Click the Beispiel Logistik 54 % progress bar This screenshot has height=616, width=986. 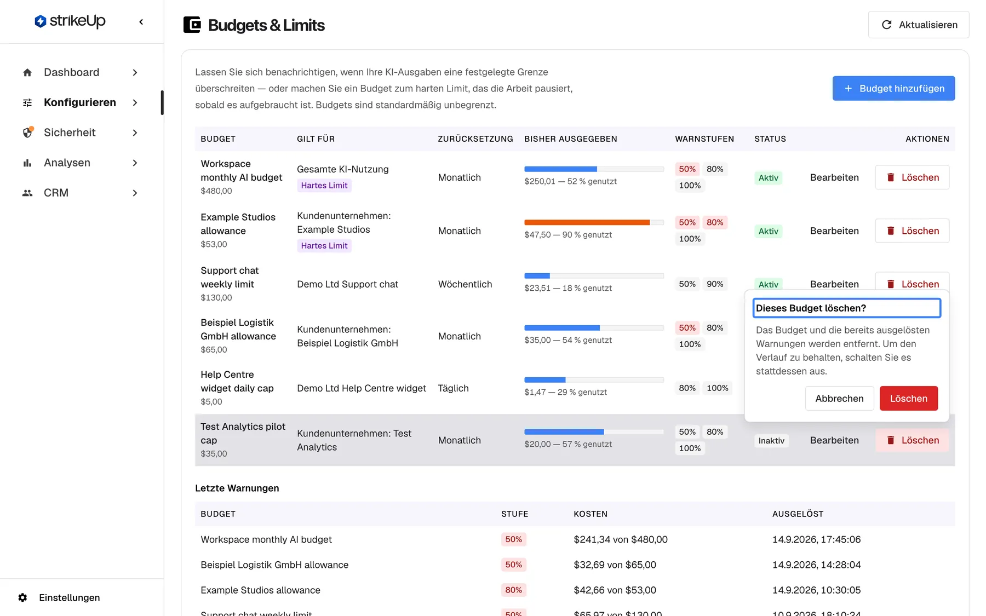(x=594, y=328)
